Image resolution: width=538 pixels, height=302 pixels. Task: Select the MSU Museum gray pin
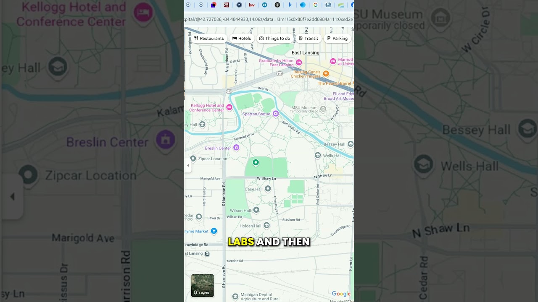[x=323, y=109]
